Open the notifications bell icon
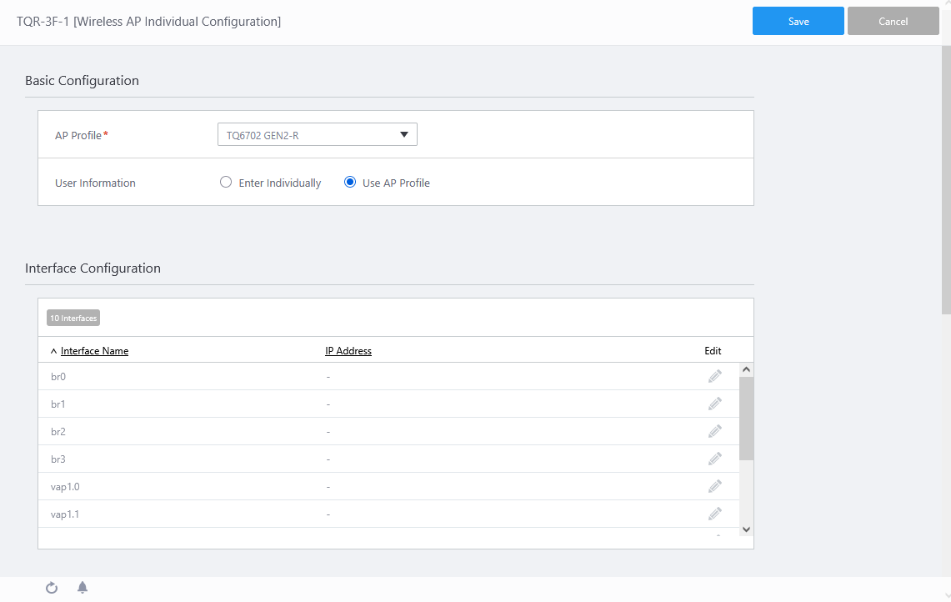Screen dimensions: 951x602 click(83, 588)
